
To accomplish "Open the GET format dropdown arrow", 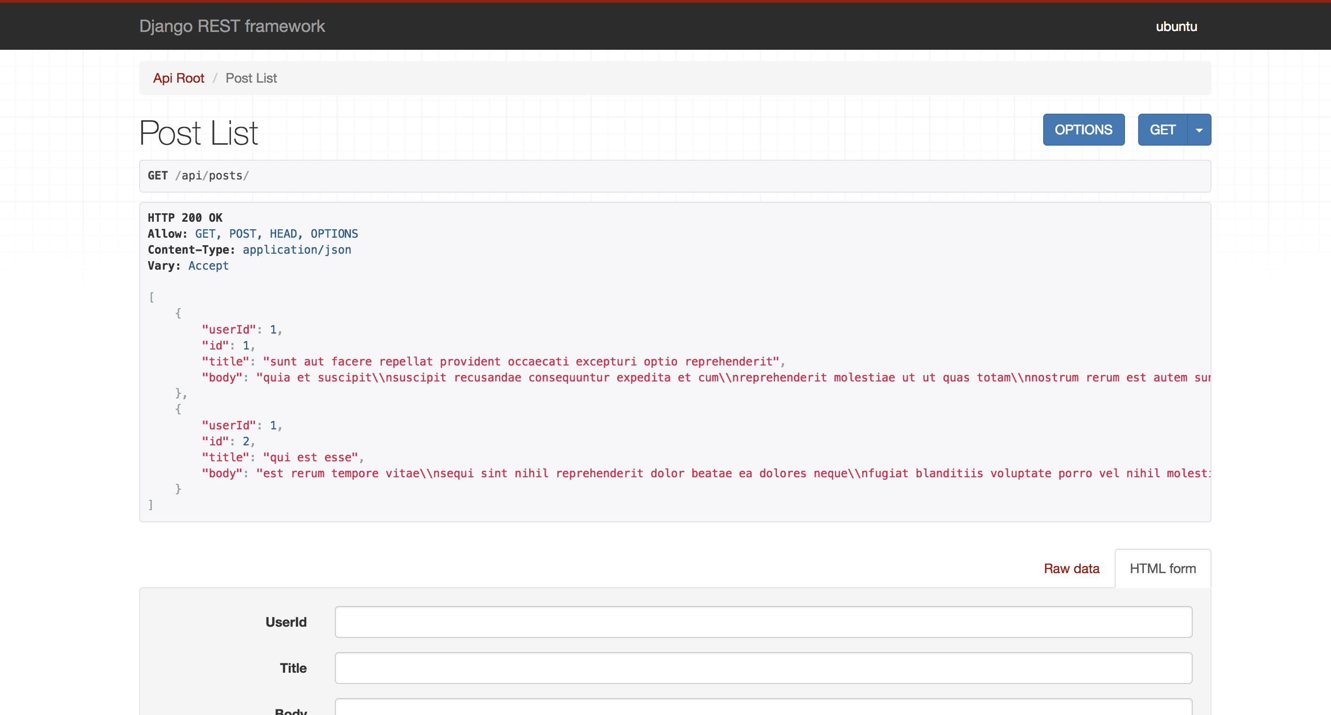I will [x=1199, y=130].
